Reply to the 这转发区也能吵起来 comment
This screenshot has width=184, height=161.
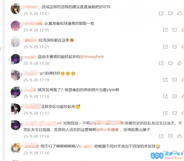(x=175, y=113)
